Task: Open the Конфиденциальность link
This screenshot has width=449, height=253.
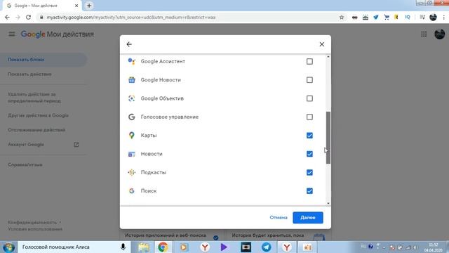Action: (32, 222)
